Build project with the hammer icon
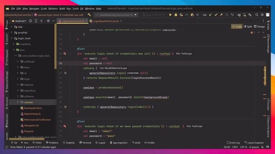The image size is (275, 154). 89,15
